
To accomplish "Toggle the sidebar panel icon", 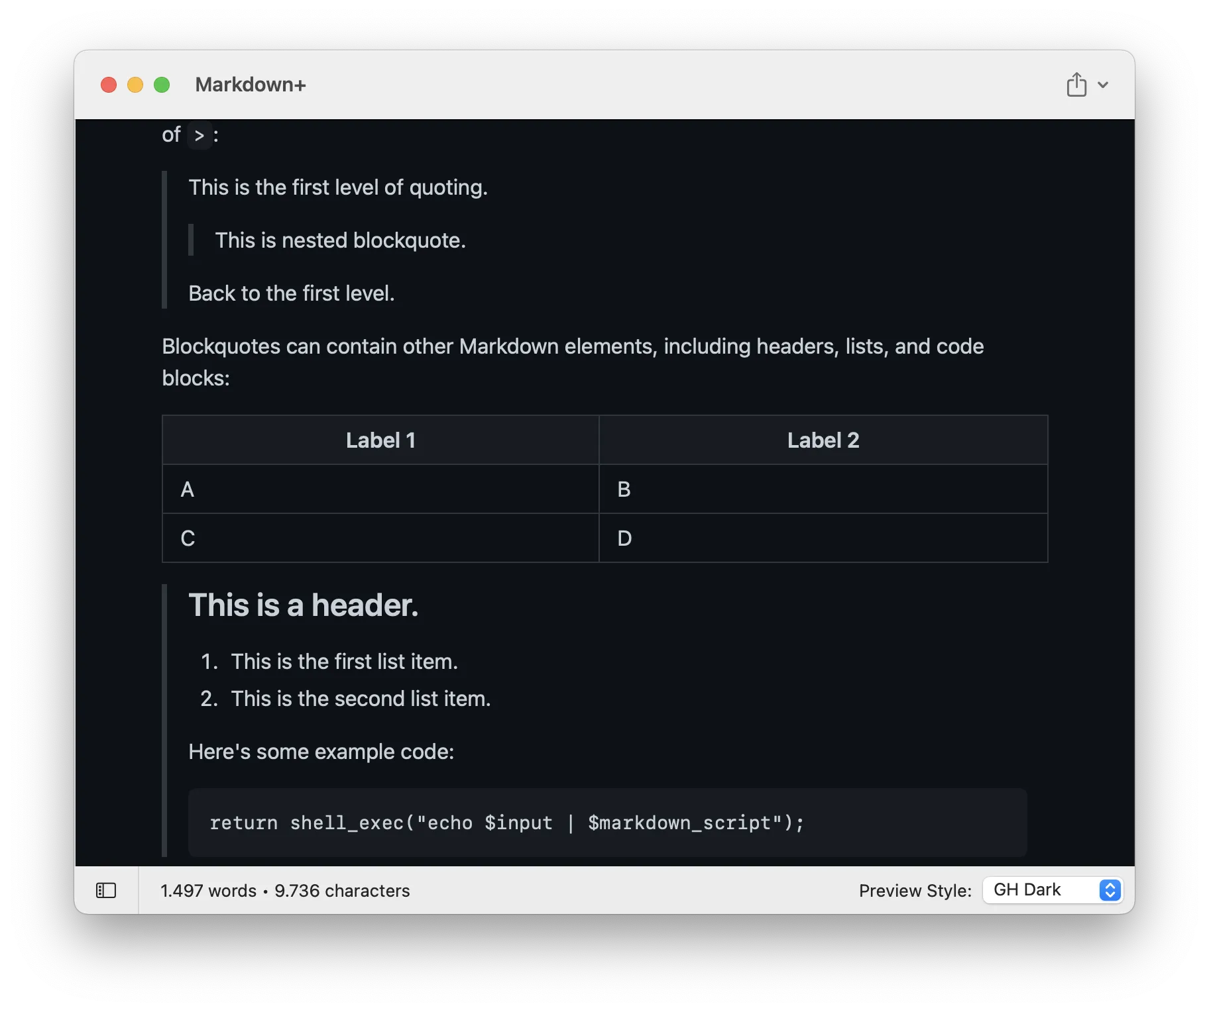I will point(106,890).
